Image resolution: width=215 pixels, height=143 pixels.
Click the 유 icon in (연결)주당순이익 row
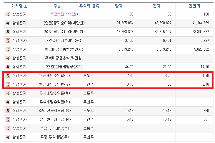pos(8,40)
